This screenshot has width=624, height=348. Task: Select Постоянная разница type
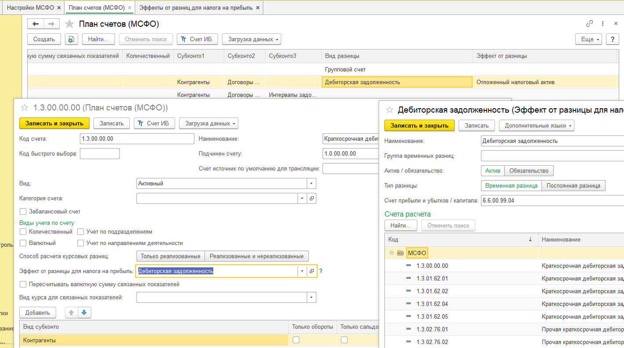574,185
